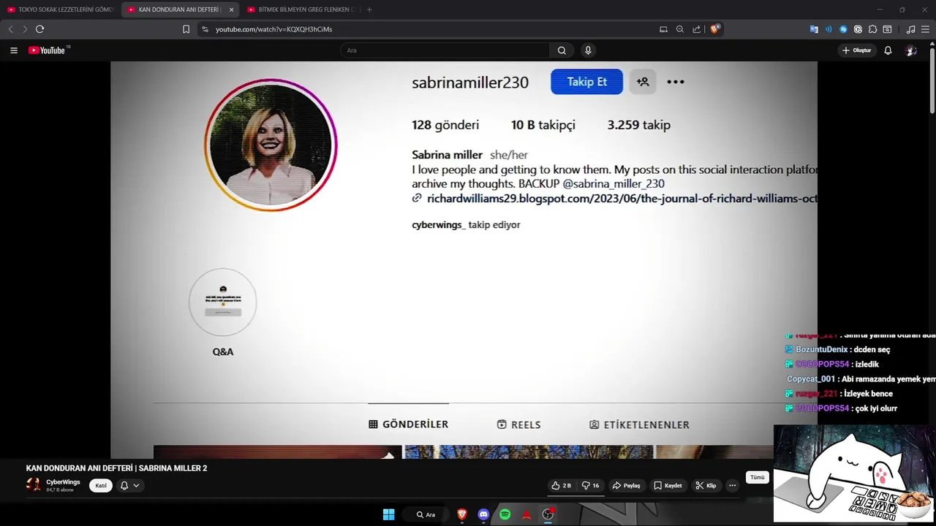Open the Windows Start menu

pyautogui.click(x=388, y=514)
